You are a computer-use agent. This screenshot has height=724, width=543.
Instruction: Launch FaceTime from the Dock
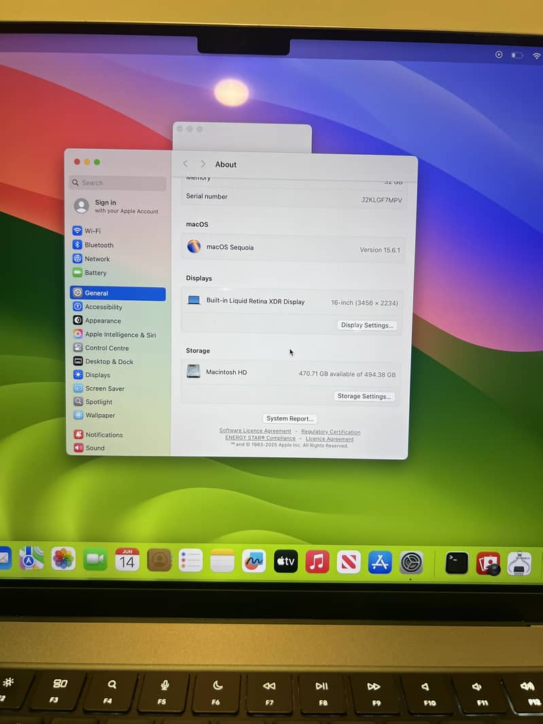pyautogui.click(x=95, y=560)
